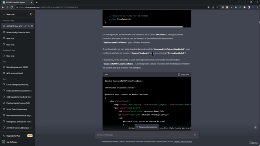Open the browser three-dot menu
Viewport: 260px width, 146px height.
tap(258, 7)
